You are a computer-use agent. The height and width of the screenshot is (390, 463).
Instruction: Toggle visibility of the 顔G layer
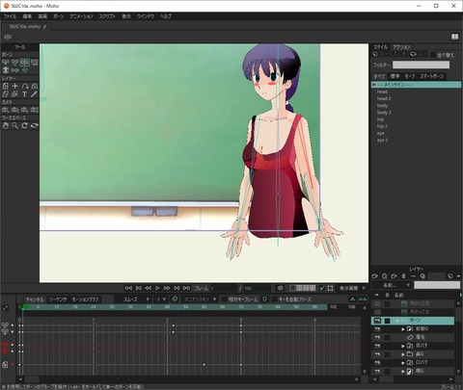click(x=377, y=371)
